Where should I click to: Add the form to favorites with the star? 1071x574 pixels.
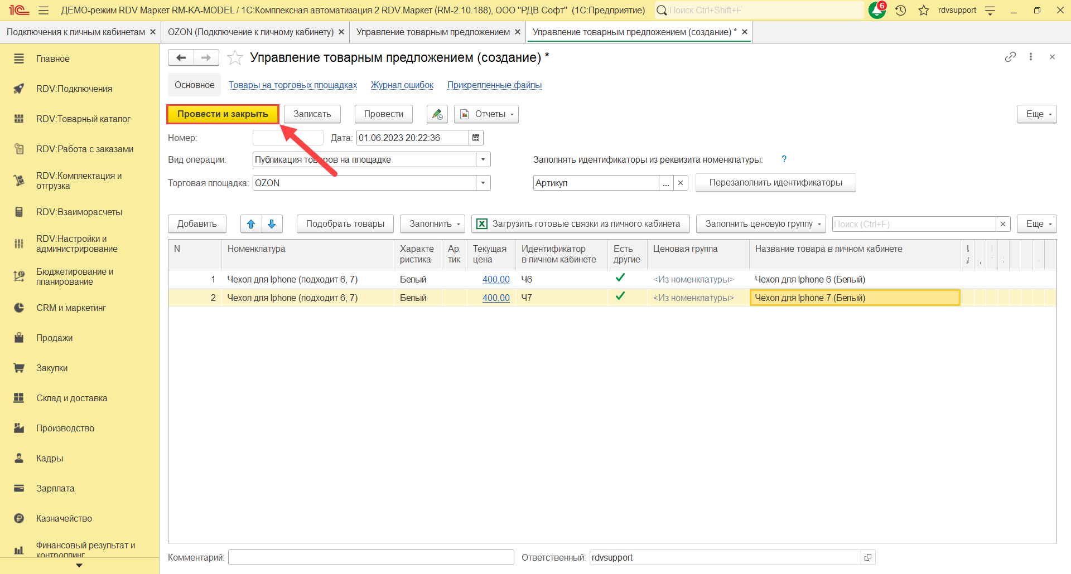pos(235,58)
